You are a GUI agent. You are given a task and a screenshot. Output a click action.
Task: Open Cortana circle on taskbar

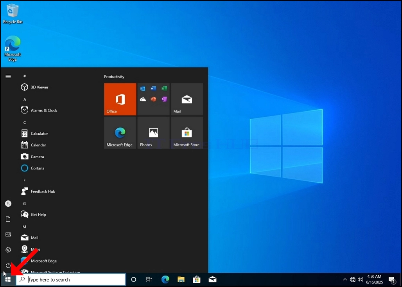[134, 279]
